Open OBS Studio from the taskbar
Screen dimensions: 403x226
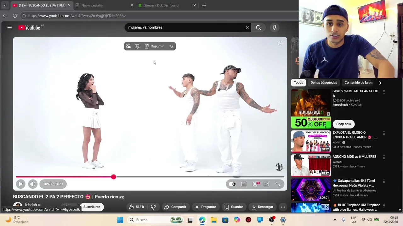[x=272, y=220]
